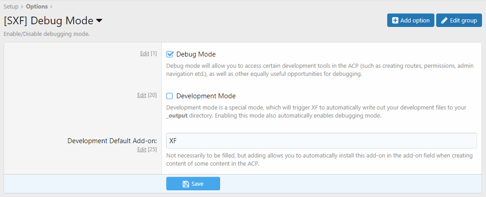The height and width of the screenshot is (197, 486).
Task: Go to the Setup breadcrumb
Action: point(11,7)
